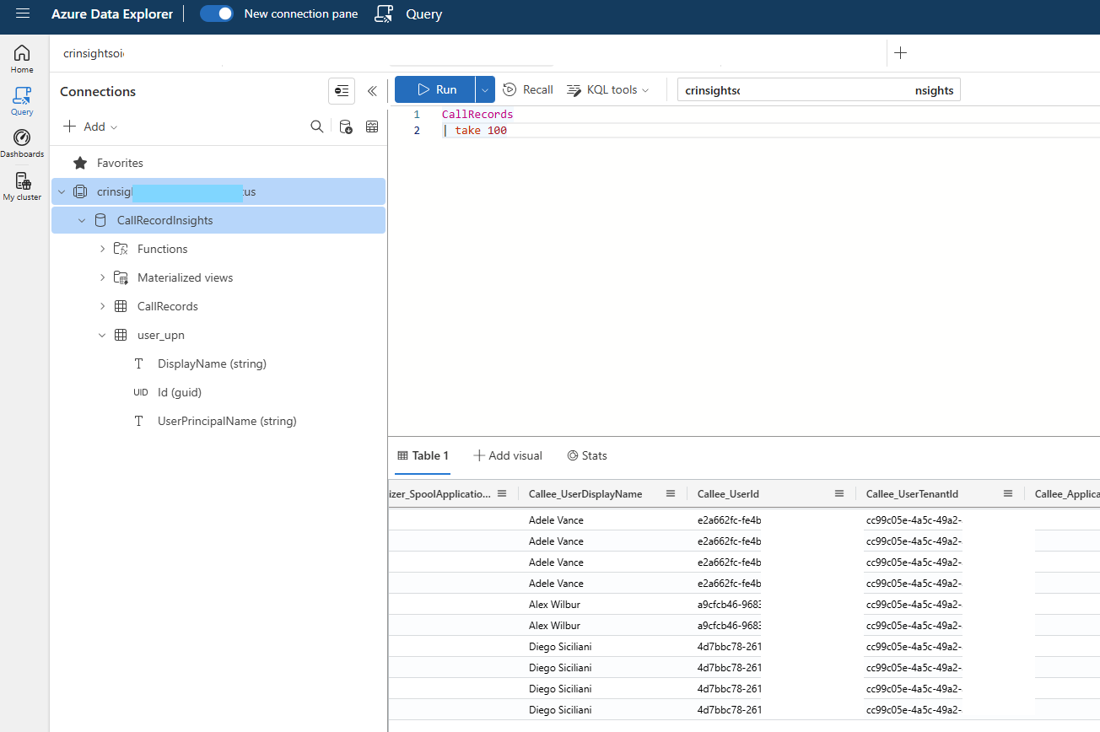Viewport: 1100px width, 732px height.
Task: Expand the Materialized views folder
Action: click(102, 277)
